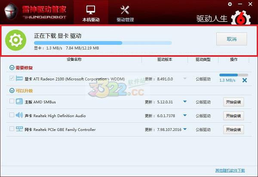Cancel graphics driver download with blue X
Image resolution: width=258 pixels, height=177 pixels.
[x=245, y=80]
